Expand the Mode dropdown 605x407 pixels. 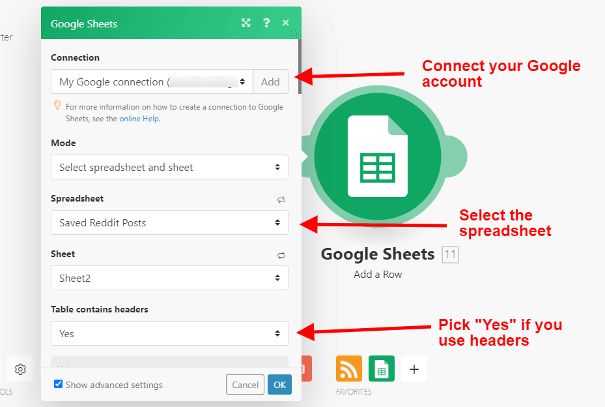[169, 167]
